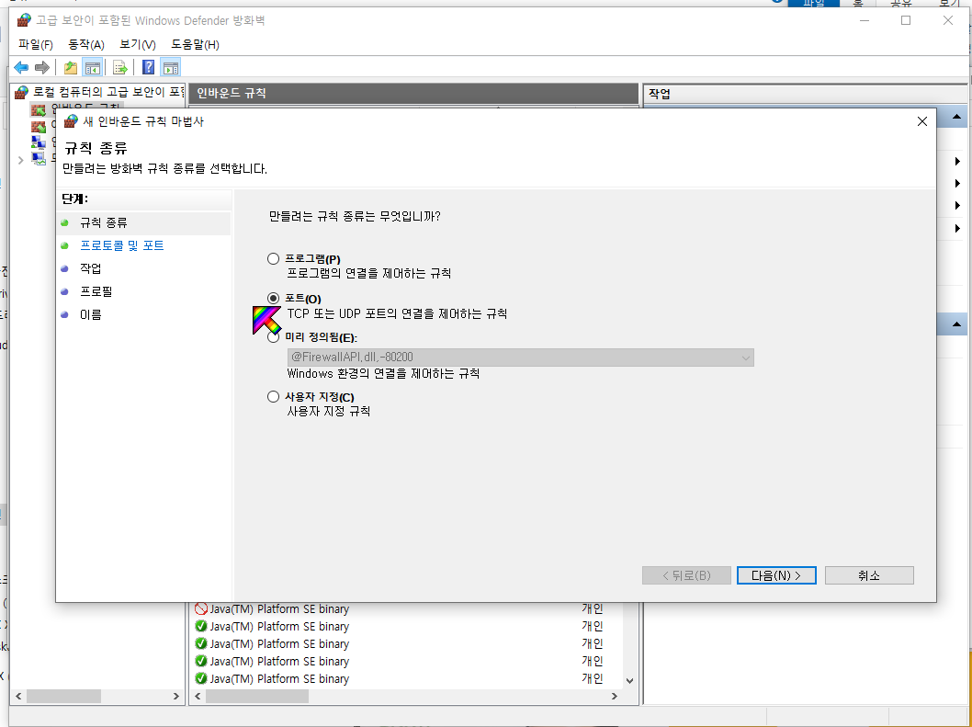Click the 인바운드 규칙 list header
972x727 pixels.
[413, 94]
